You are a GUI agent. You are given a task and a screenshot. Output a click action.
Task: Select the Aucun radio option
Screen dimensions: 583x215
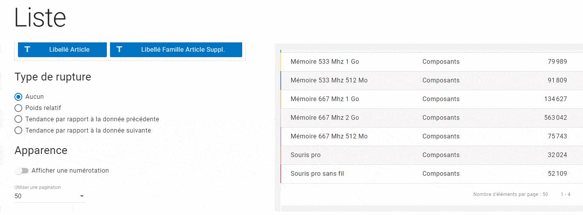coord(18,97)
